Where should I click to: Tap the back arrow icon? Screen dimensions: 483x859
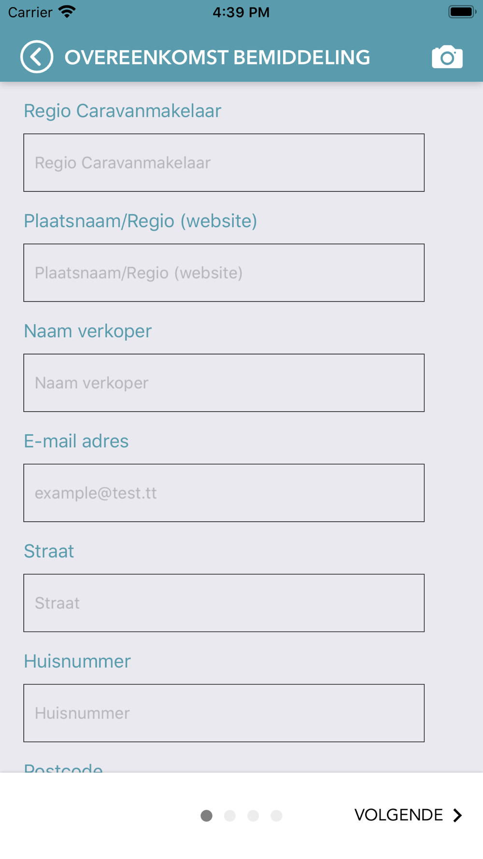(37, 57)
